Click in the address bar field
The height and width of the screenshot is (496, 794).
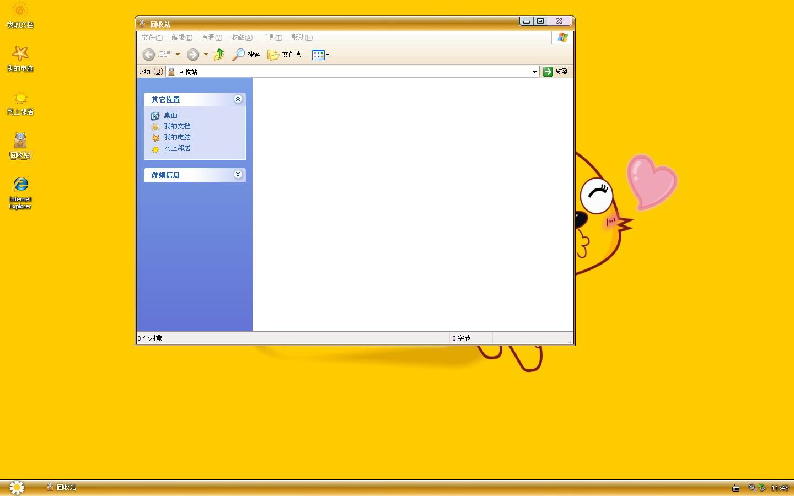352,72
